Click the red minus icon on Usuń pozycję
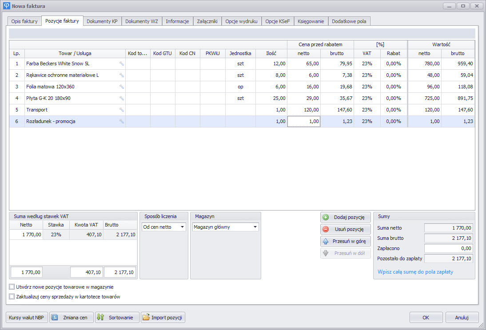The width and height of the screenshot is (486, 330). [x=326, y=230]
